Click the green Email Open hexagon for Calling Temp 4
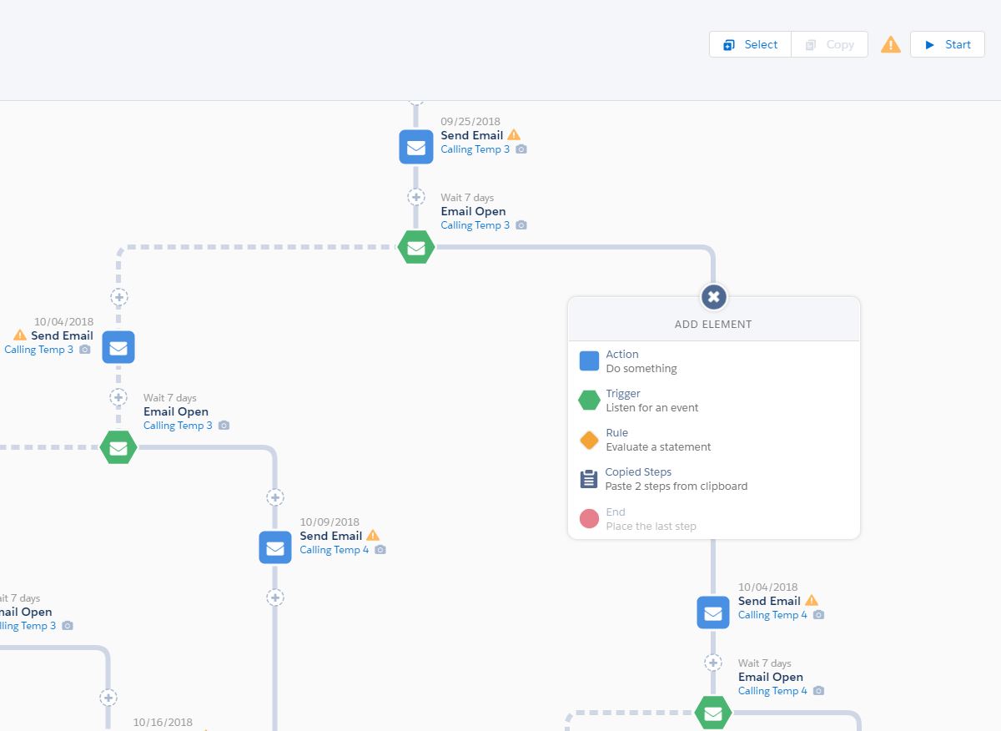 pos(713,713)
